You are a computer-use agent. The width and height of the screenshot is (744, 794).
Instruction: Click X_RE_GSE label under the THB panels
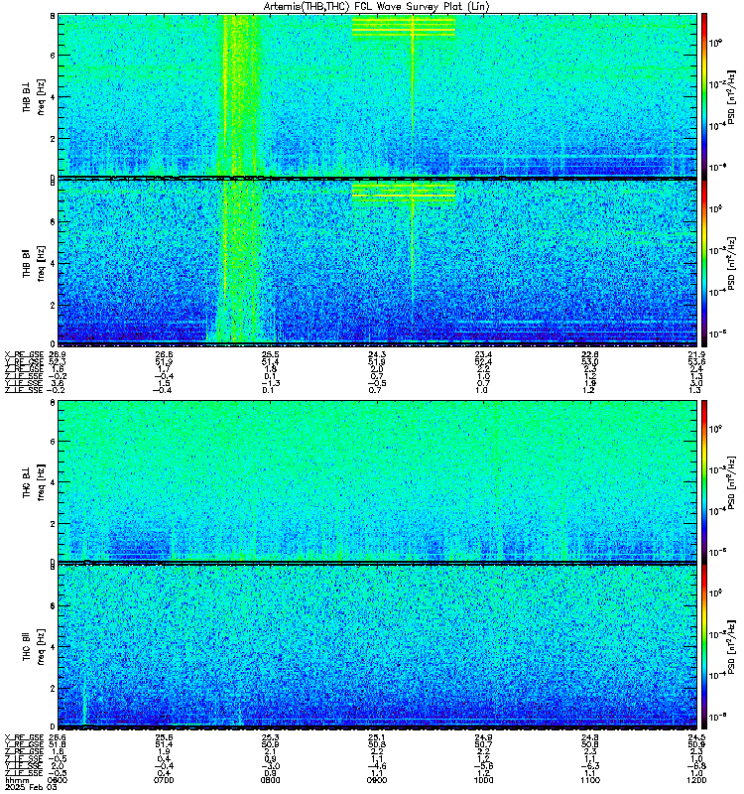(x=24, y=354)
